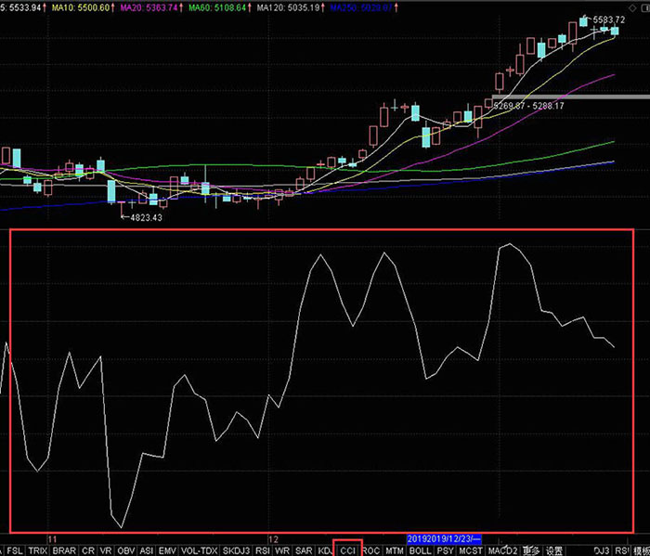Select the SAR indicator tab
650x556 pixels.
(304, 550)
